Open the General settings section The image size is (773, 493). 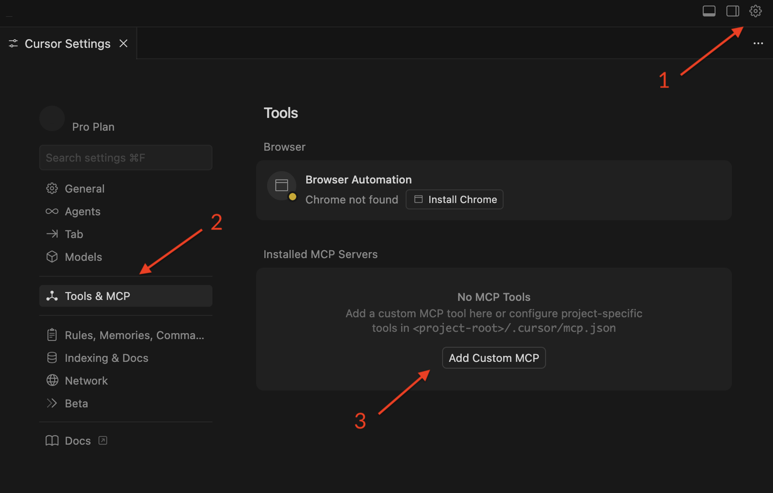point(125,189)
